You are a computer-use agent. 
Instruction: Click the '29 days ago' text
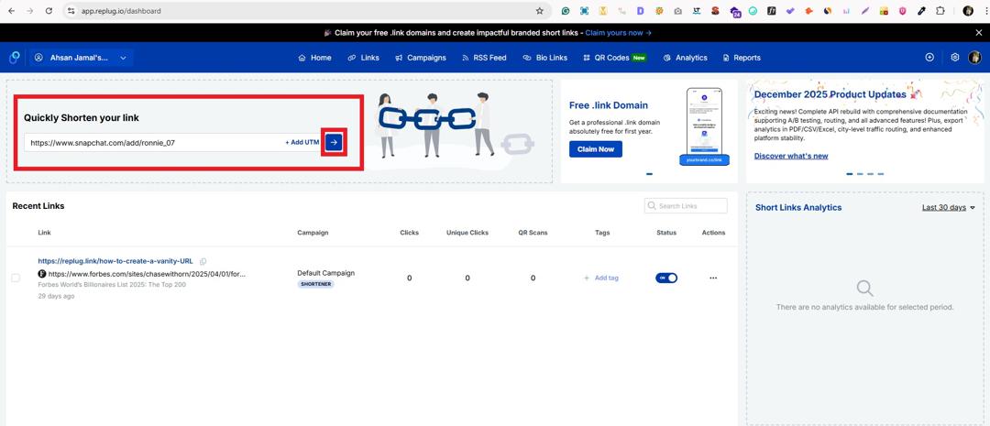pos(56,296)
